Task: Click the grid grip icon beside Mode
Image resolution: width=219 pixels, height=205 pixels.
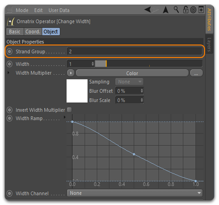Action: [x=9, y=10]
